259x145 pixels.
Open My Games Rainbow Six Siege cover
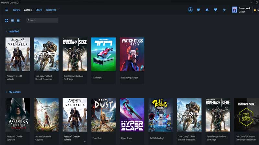click(218, 115)
